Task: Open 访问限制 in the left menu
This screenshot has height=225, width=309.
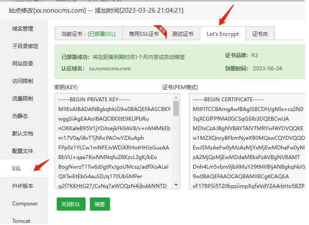Action: [x=23, y=81]
